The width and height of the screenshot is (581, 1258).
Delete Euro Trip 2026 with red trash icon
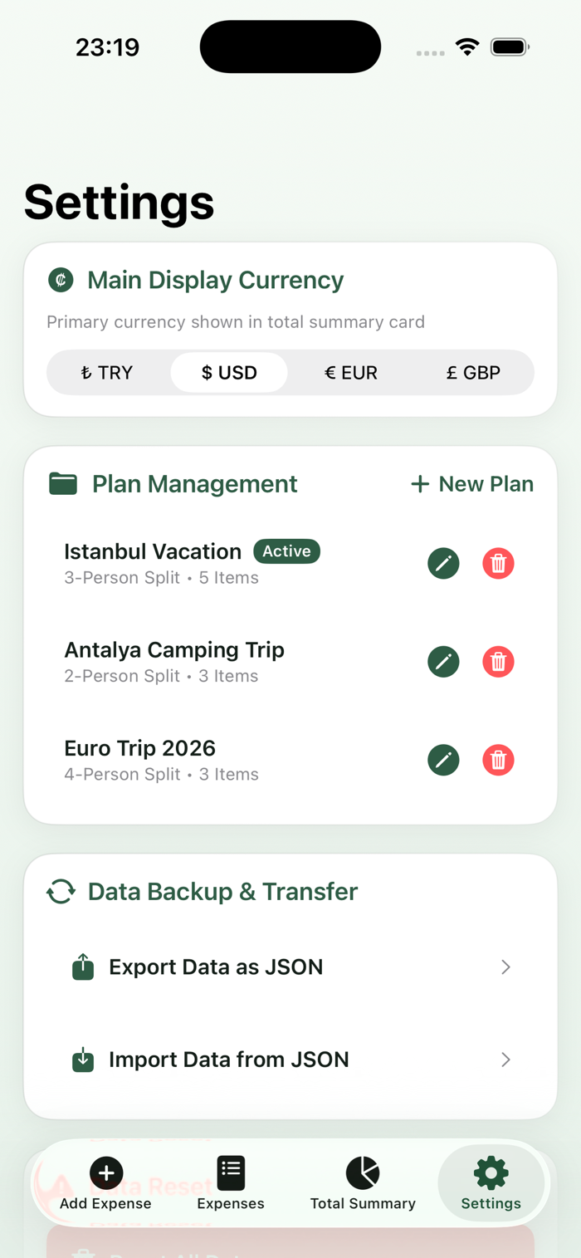tap(498, 760)
